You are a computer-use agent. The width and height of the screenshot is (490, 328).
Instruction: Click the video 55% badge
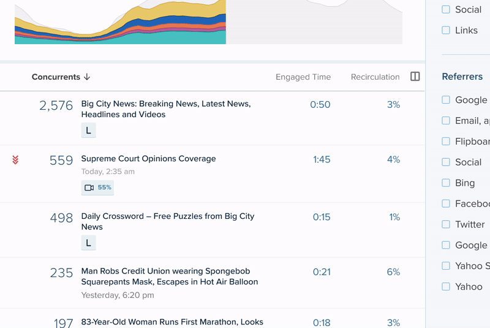click(x=97, y=188)
